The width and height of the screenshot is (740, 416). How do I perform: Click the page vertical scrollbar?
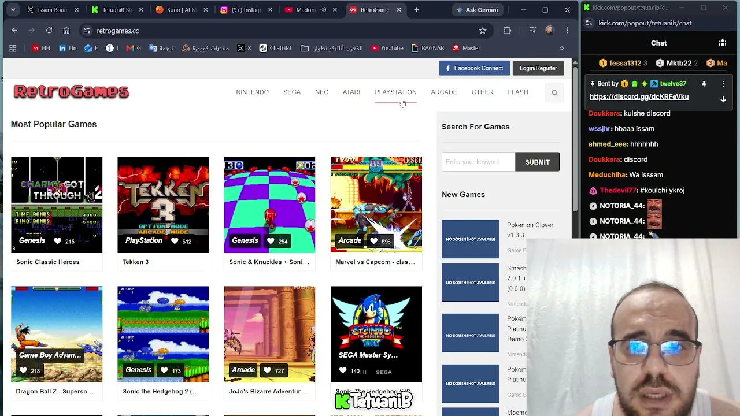[575, 139]
